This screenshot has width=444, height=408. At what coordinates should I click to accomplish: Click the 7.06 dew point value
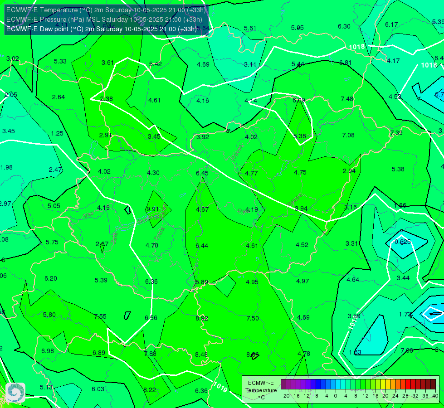(407, 350)
